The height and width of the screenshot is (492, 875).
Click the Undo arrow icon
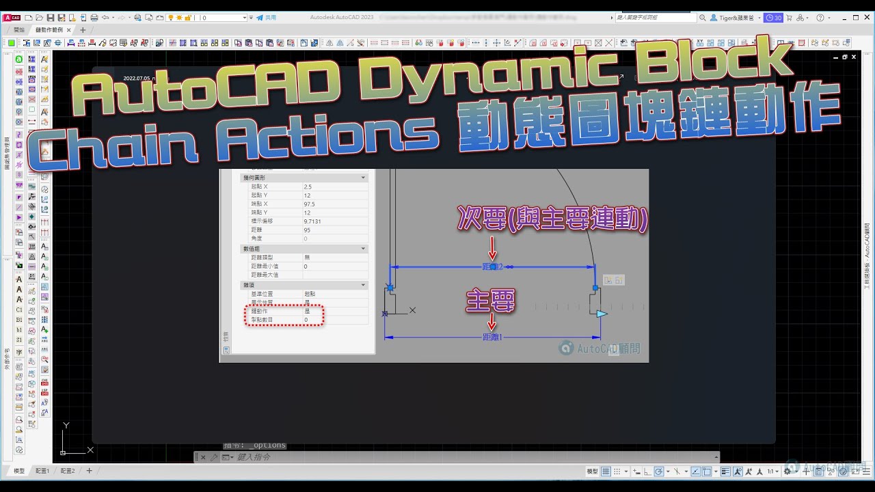click(105, 17)
